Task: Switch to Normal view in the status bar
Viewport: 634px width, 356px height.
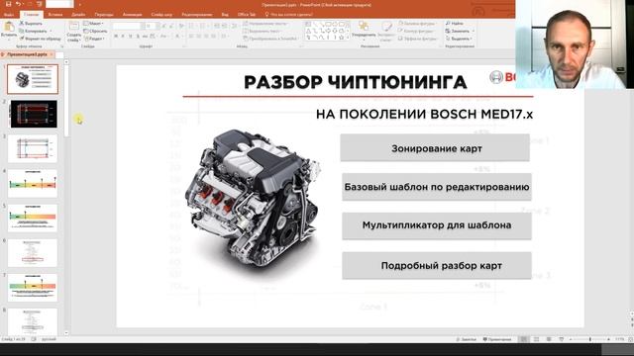Action: [524, 339]
